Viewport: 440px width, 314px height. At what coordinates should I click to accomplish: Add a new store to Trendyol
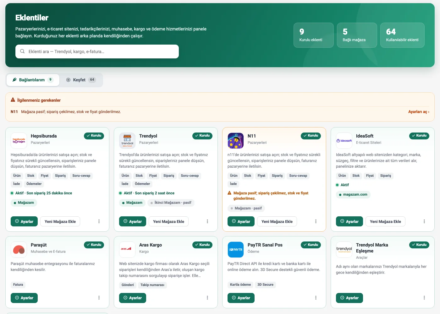pos(168,221)
